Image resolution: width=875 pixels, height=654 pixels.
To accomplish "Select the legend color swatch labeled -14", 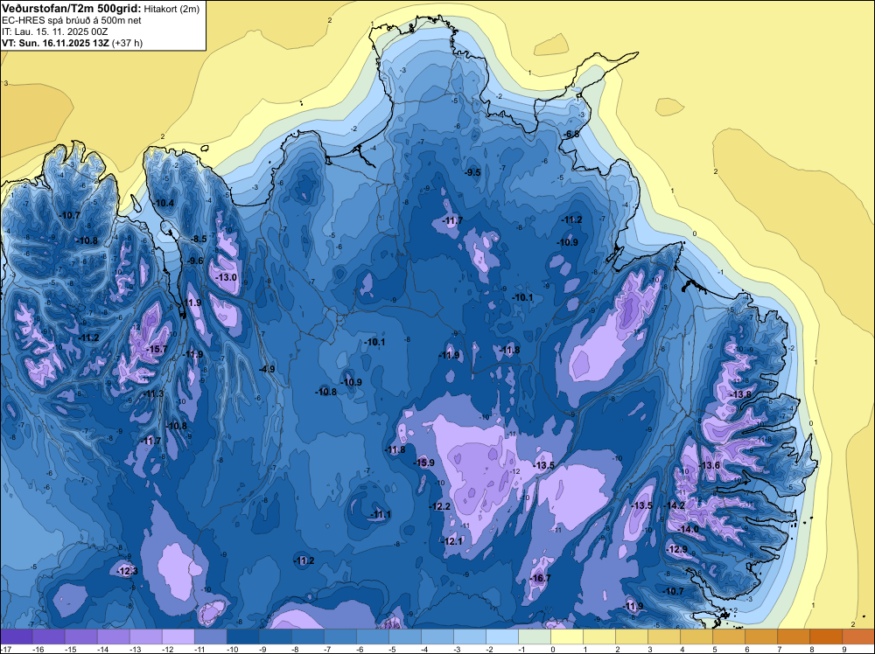I will click(114, 637).
